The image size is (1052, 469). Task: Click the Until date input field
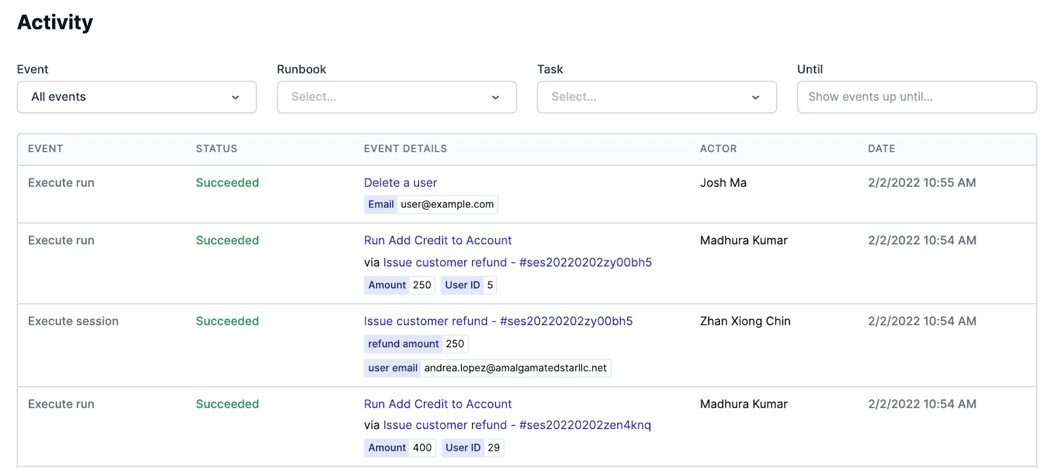click(x=917, y=97)
